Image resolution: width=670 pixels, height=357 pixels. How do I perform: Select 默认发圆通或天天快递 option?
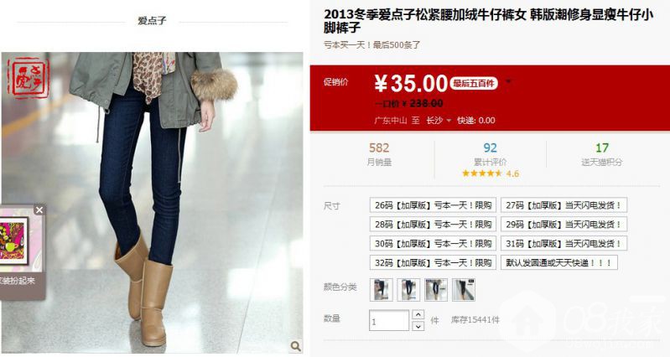[559, 262]
